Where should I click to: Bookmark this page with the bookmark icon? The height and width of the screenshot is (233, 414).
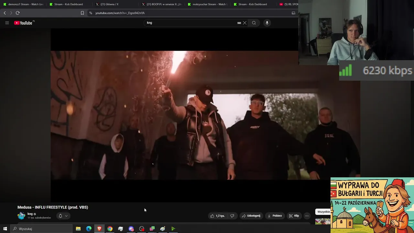click(x=82, y=13)
